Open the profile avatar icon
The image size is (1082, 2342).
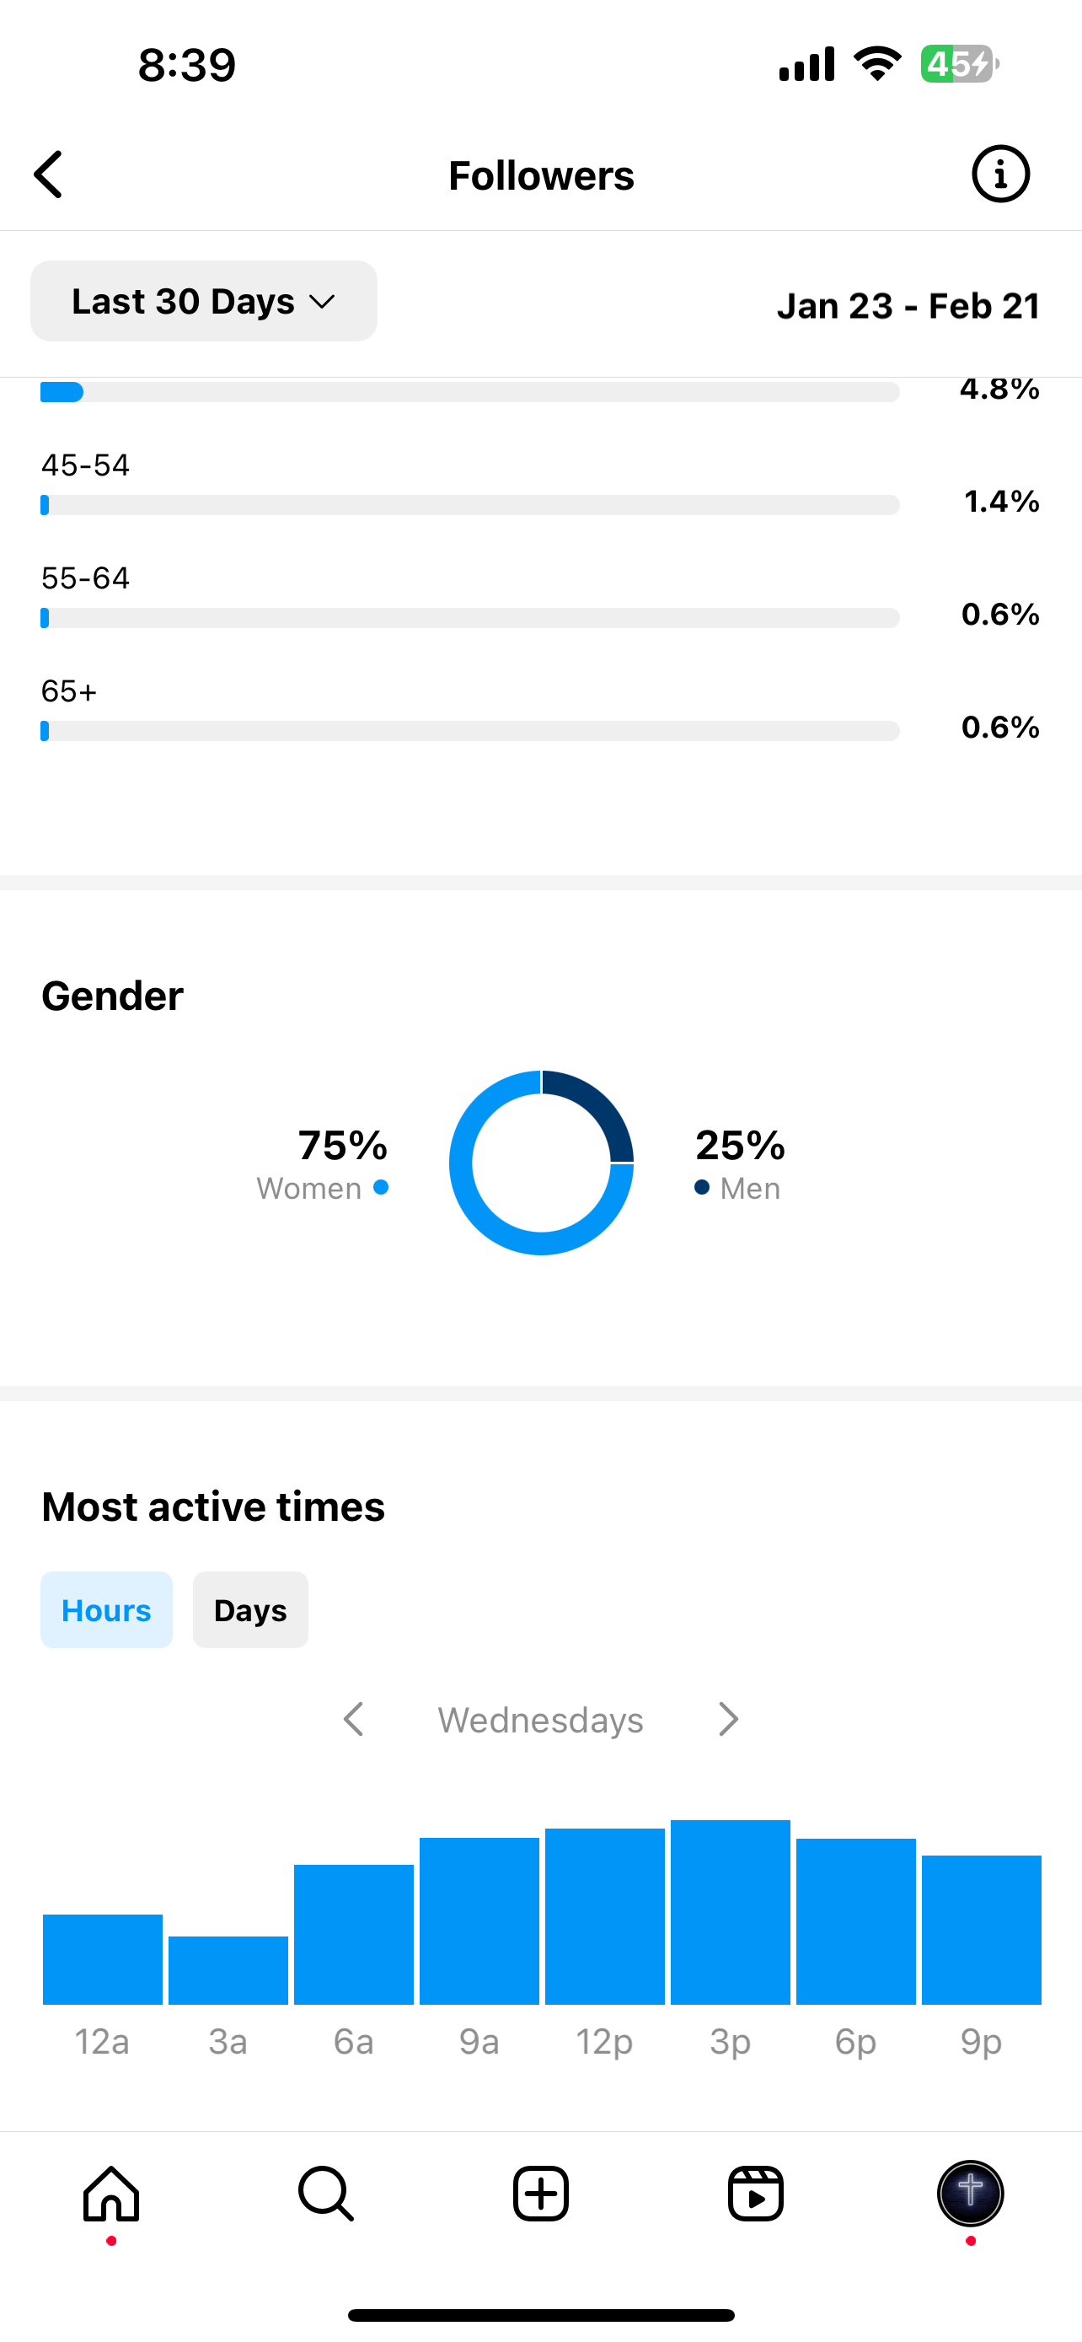click(970, 2194)
